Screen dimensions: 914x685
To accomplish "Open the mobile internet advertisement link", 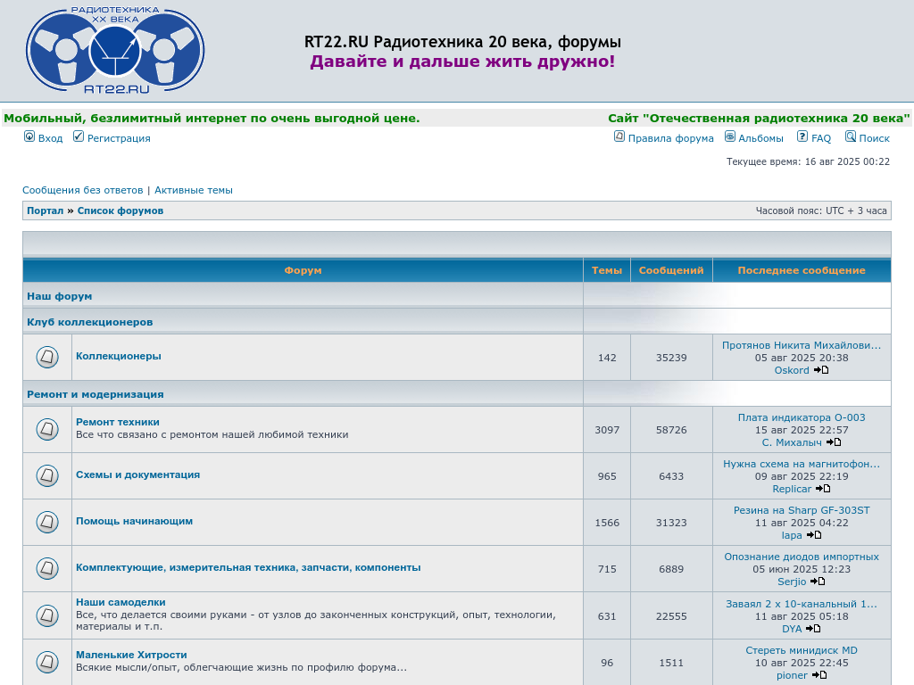I will pos(212,118).
